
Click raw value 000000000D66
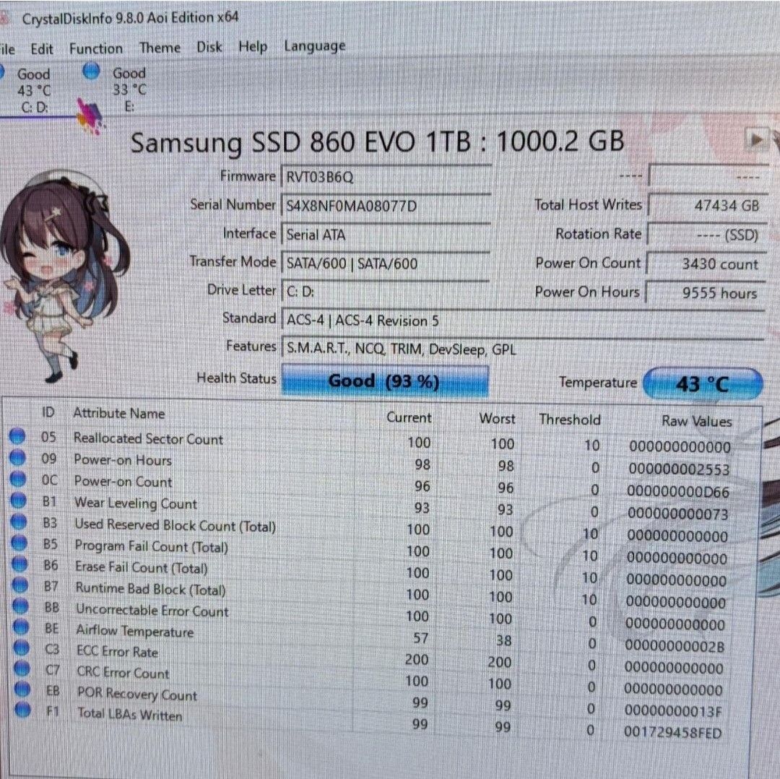[678, 492]
